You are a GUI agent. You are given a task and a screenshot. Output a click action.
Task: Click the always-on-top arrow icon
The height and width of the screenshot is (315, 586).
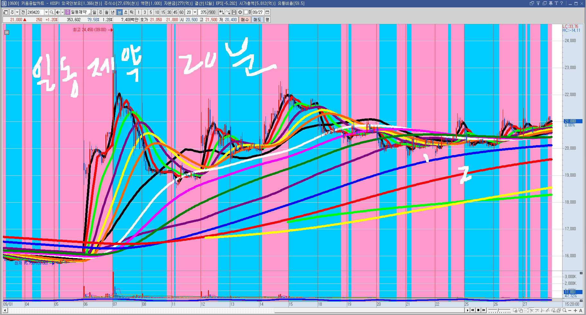point(538,3)
